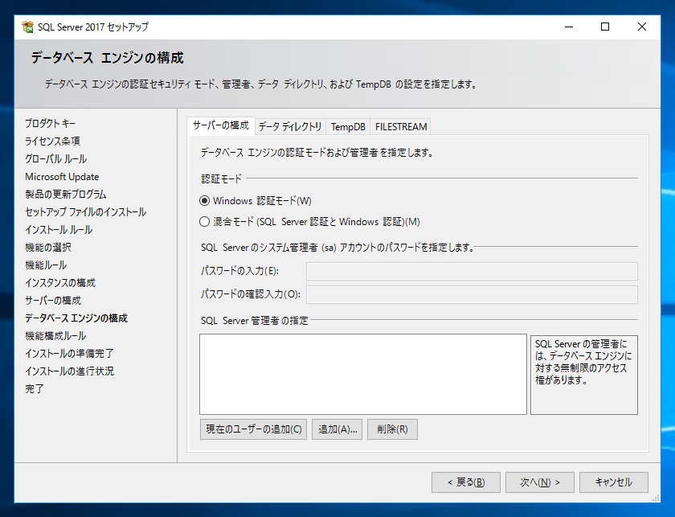Go back with the 戻る(B) button
Image resolution: width=675 pixels, height=517 pixels.
click(466, 482)
